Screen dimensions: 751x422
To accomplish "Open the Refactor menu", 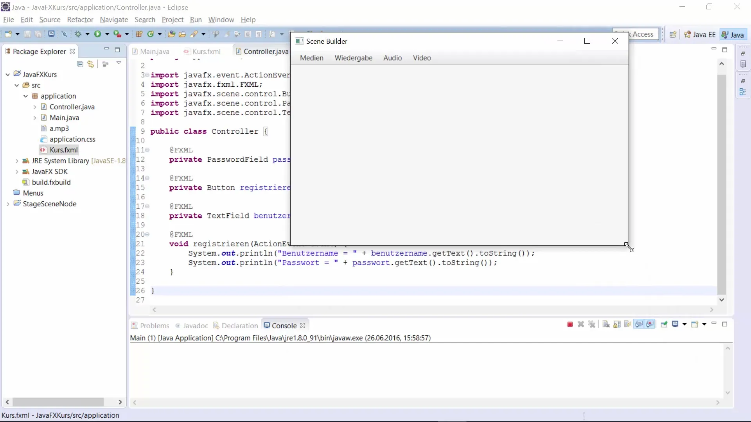I will coord(80,20).
